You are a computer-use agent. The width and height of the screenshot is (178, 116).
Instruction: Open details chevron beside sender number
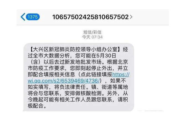131,17
